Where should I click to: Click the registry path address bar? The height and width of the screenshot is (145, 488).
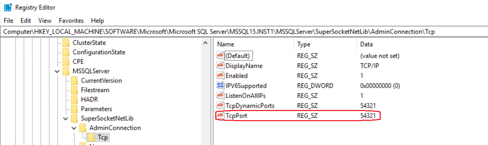(x=244, y=32)
